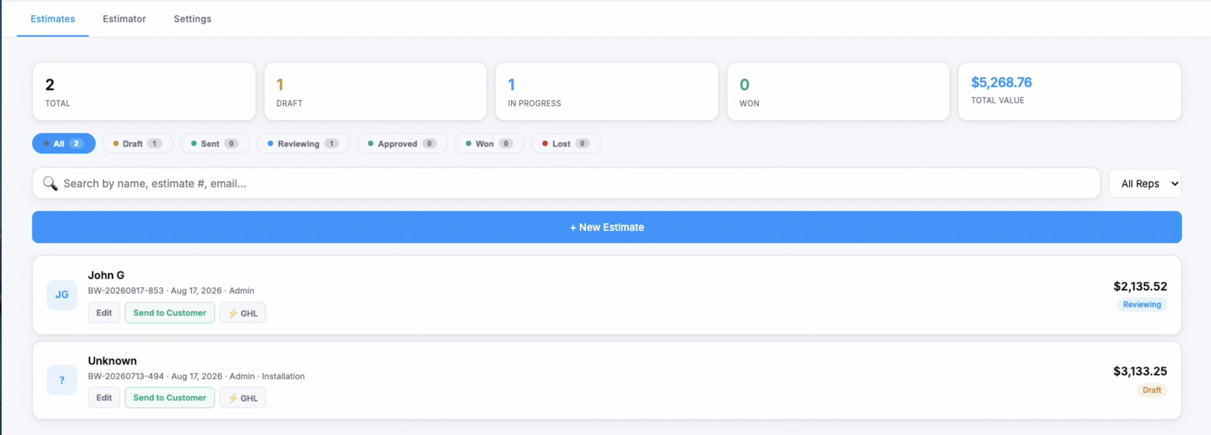This screenshot has height=435, width=1211.
Task: Click the $3,133.25 amount
Action: (1140, 372)
